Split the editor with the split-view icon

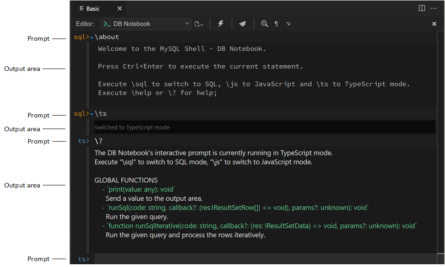(x=421, y=8)
